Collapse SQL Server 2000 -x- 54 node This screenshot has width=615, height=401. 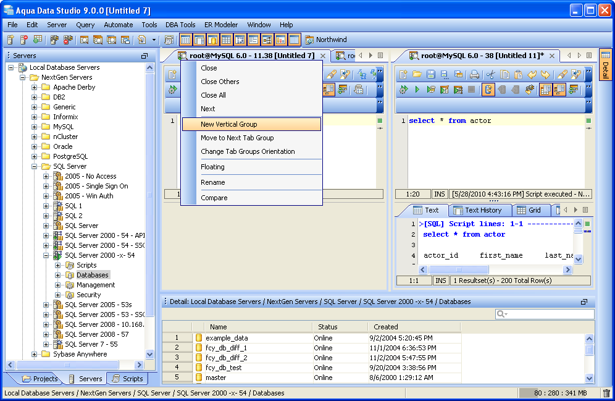point(46,255)
